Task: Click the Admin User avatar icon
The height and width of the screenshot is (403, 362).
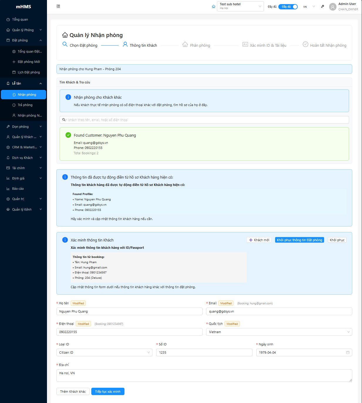Action: point(332,7)
